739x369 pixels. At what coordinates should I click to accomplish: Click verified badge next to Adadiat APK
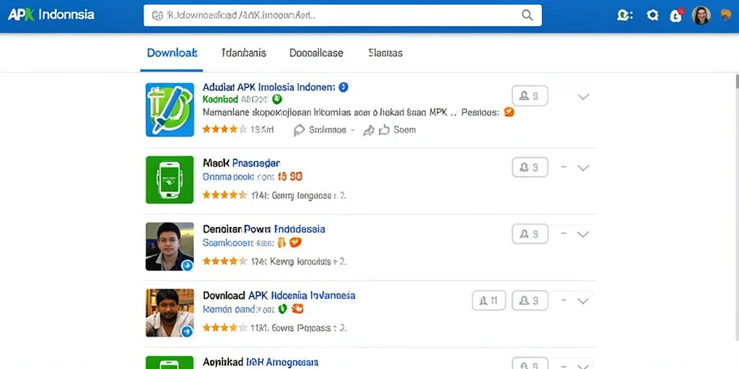tap(344, 87)
